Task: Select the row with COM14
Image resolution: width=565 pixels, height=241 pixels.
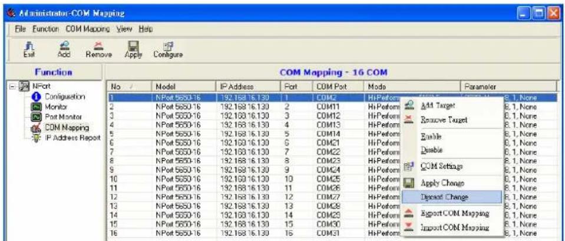Action: [332, 134]
